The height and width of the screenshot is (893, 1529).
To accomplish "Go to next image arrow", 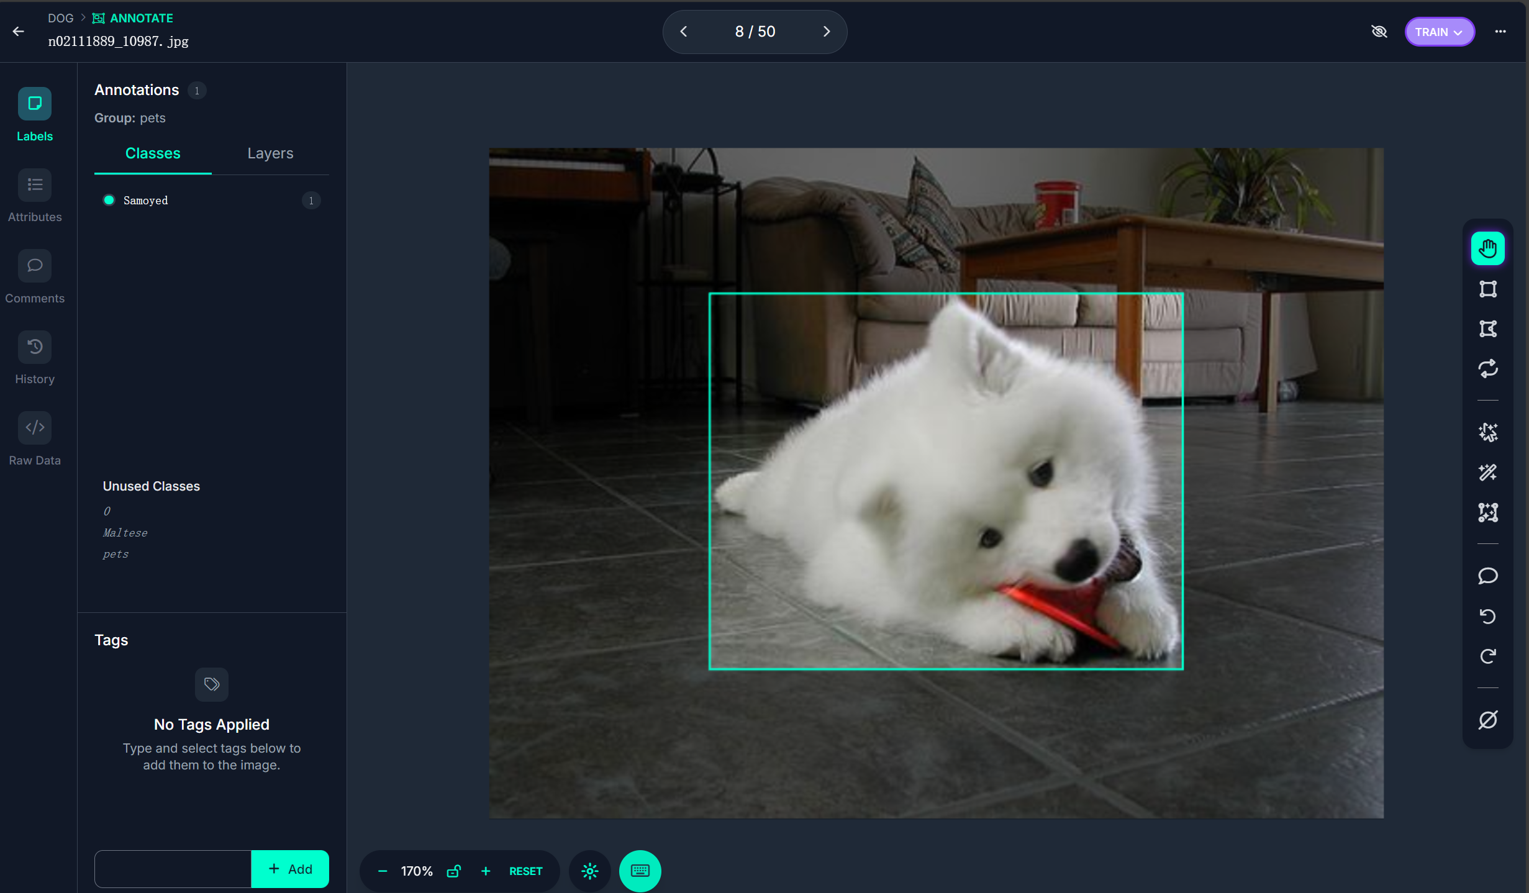I will pos(826,32).
